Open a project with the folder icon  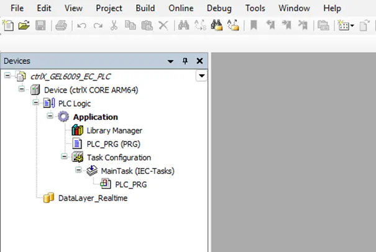(x=24, y=25)
